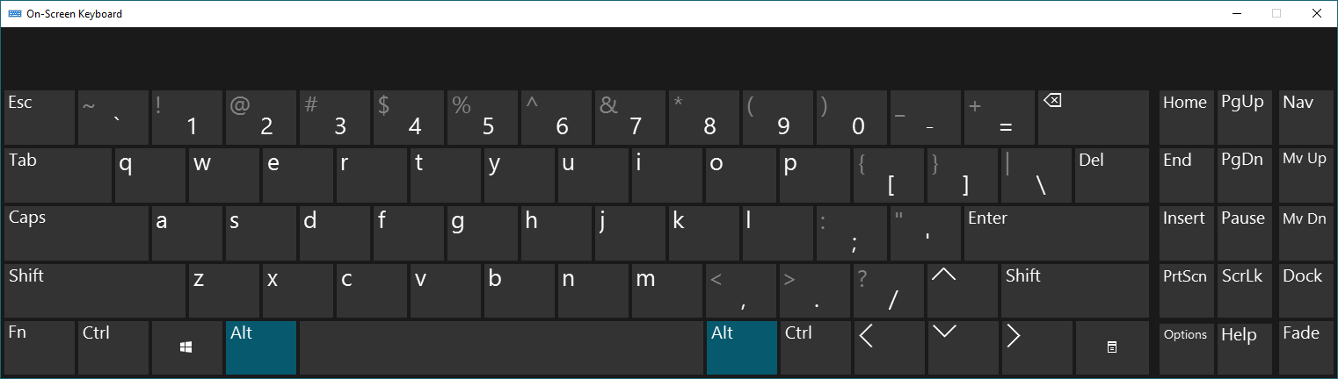The height and width of the screenshot is (379, 1338).
Task: Toggle the Nav key mode
Action: (x=1300, y=118)
